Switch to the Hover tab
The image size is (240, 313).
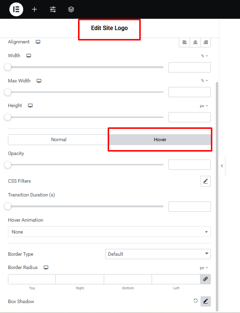[160, 140]
